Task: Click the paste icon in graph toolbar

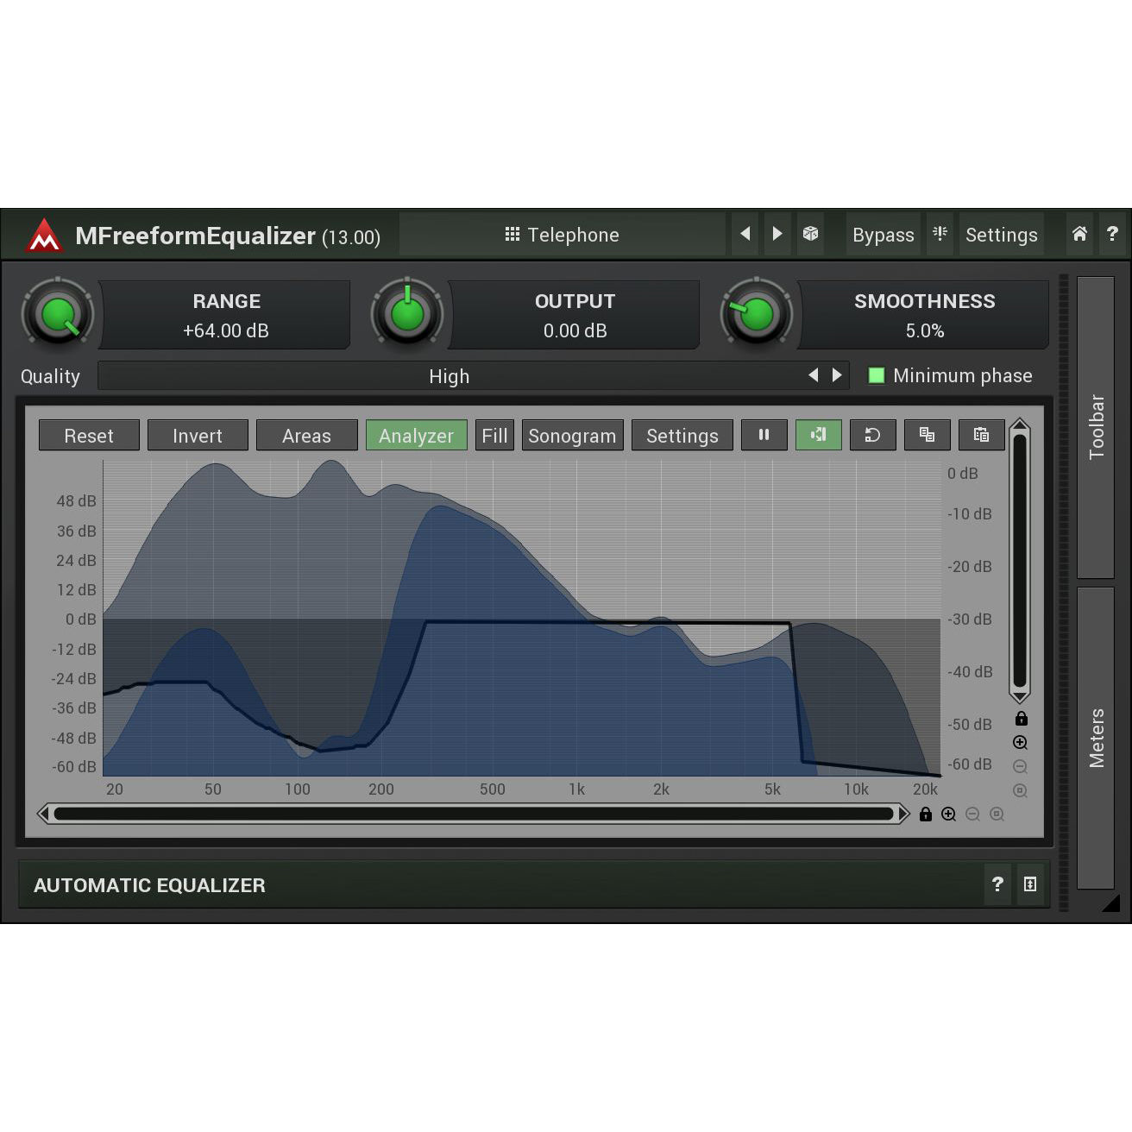Action: click(x=981, y=435)
